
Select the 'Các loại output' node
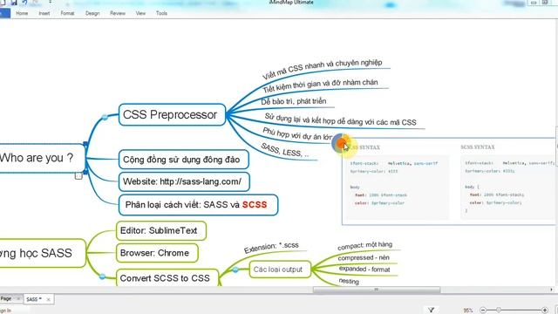[x=280, y=270]
